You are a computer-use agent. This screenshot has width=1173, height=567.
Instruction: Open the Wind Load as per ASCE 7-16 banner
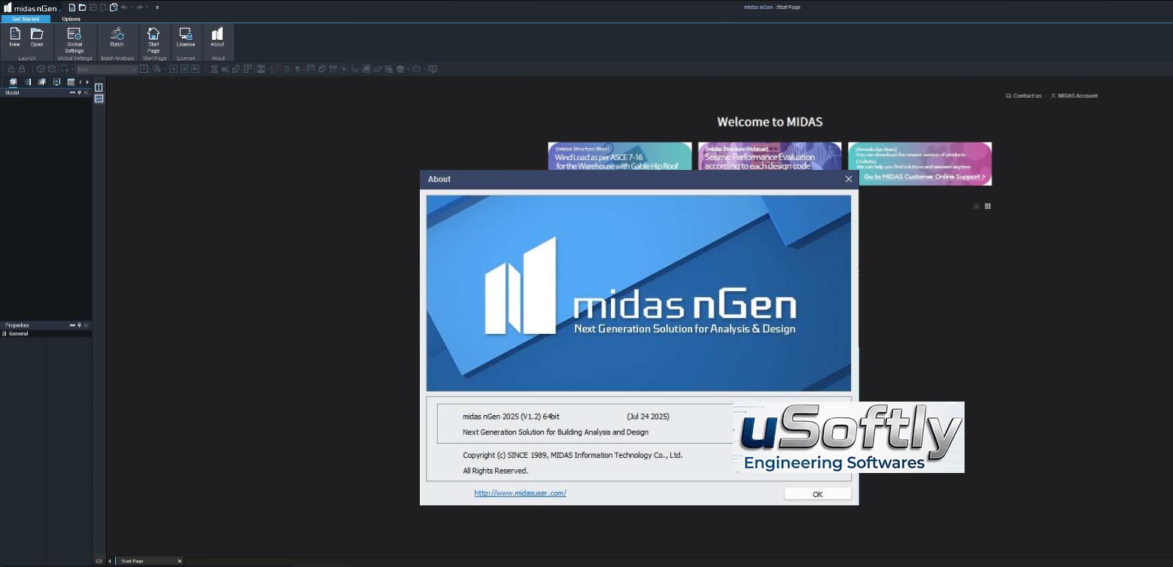(x=620, y=156)
